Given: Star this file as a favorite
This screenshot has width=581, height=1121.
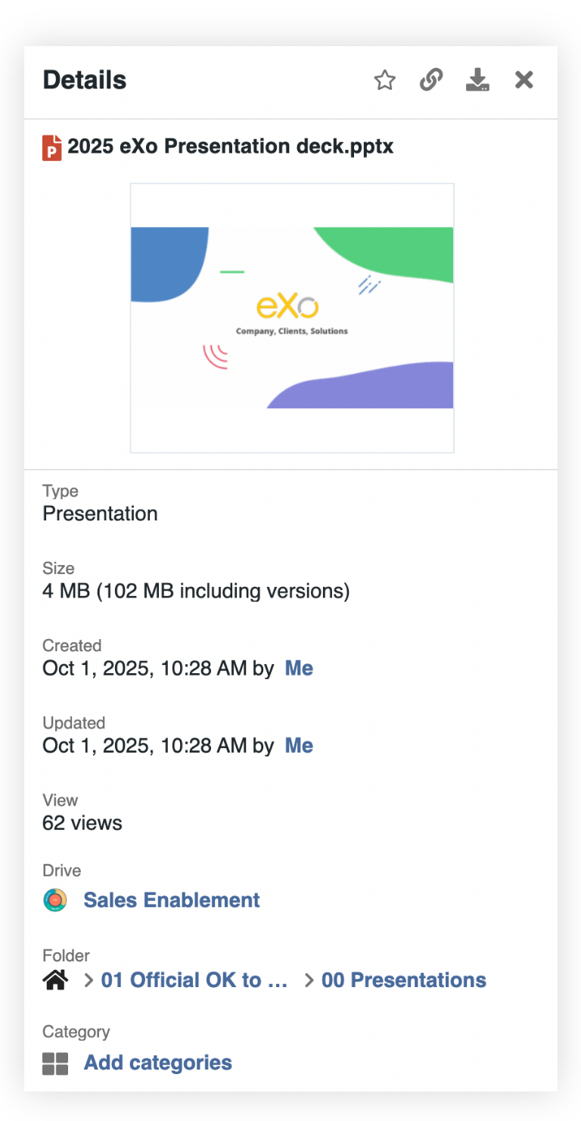Looking at the screenshot, I should (x=385, y=80).
